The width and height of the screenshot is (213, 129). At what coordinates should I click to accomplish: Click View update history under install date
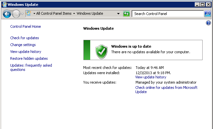point(151,77)
